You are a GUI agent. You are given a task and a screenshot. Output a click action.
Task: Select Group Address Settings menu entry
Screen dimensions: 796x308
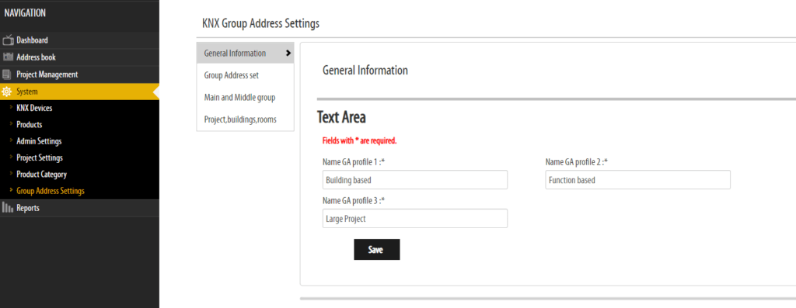tap(51, 191)
